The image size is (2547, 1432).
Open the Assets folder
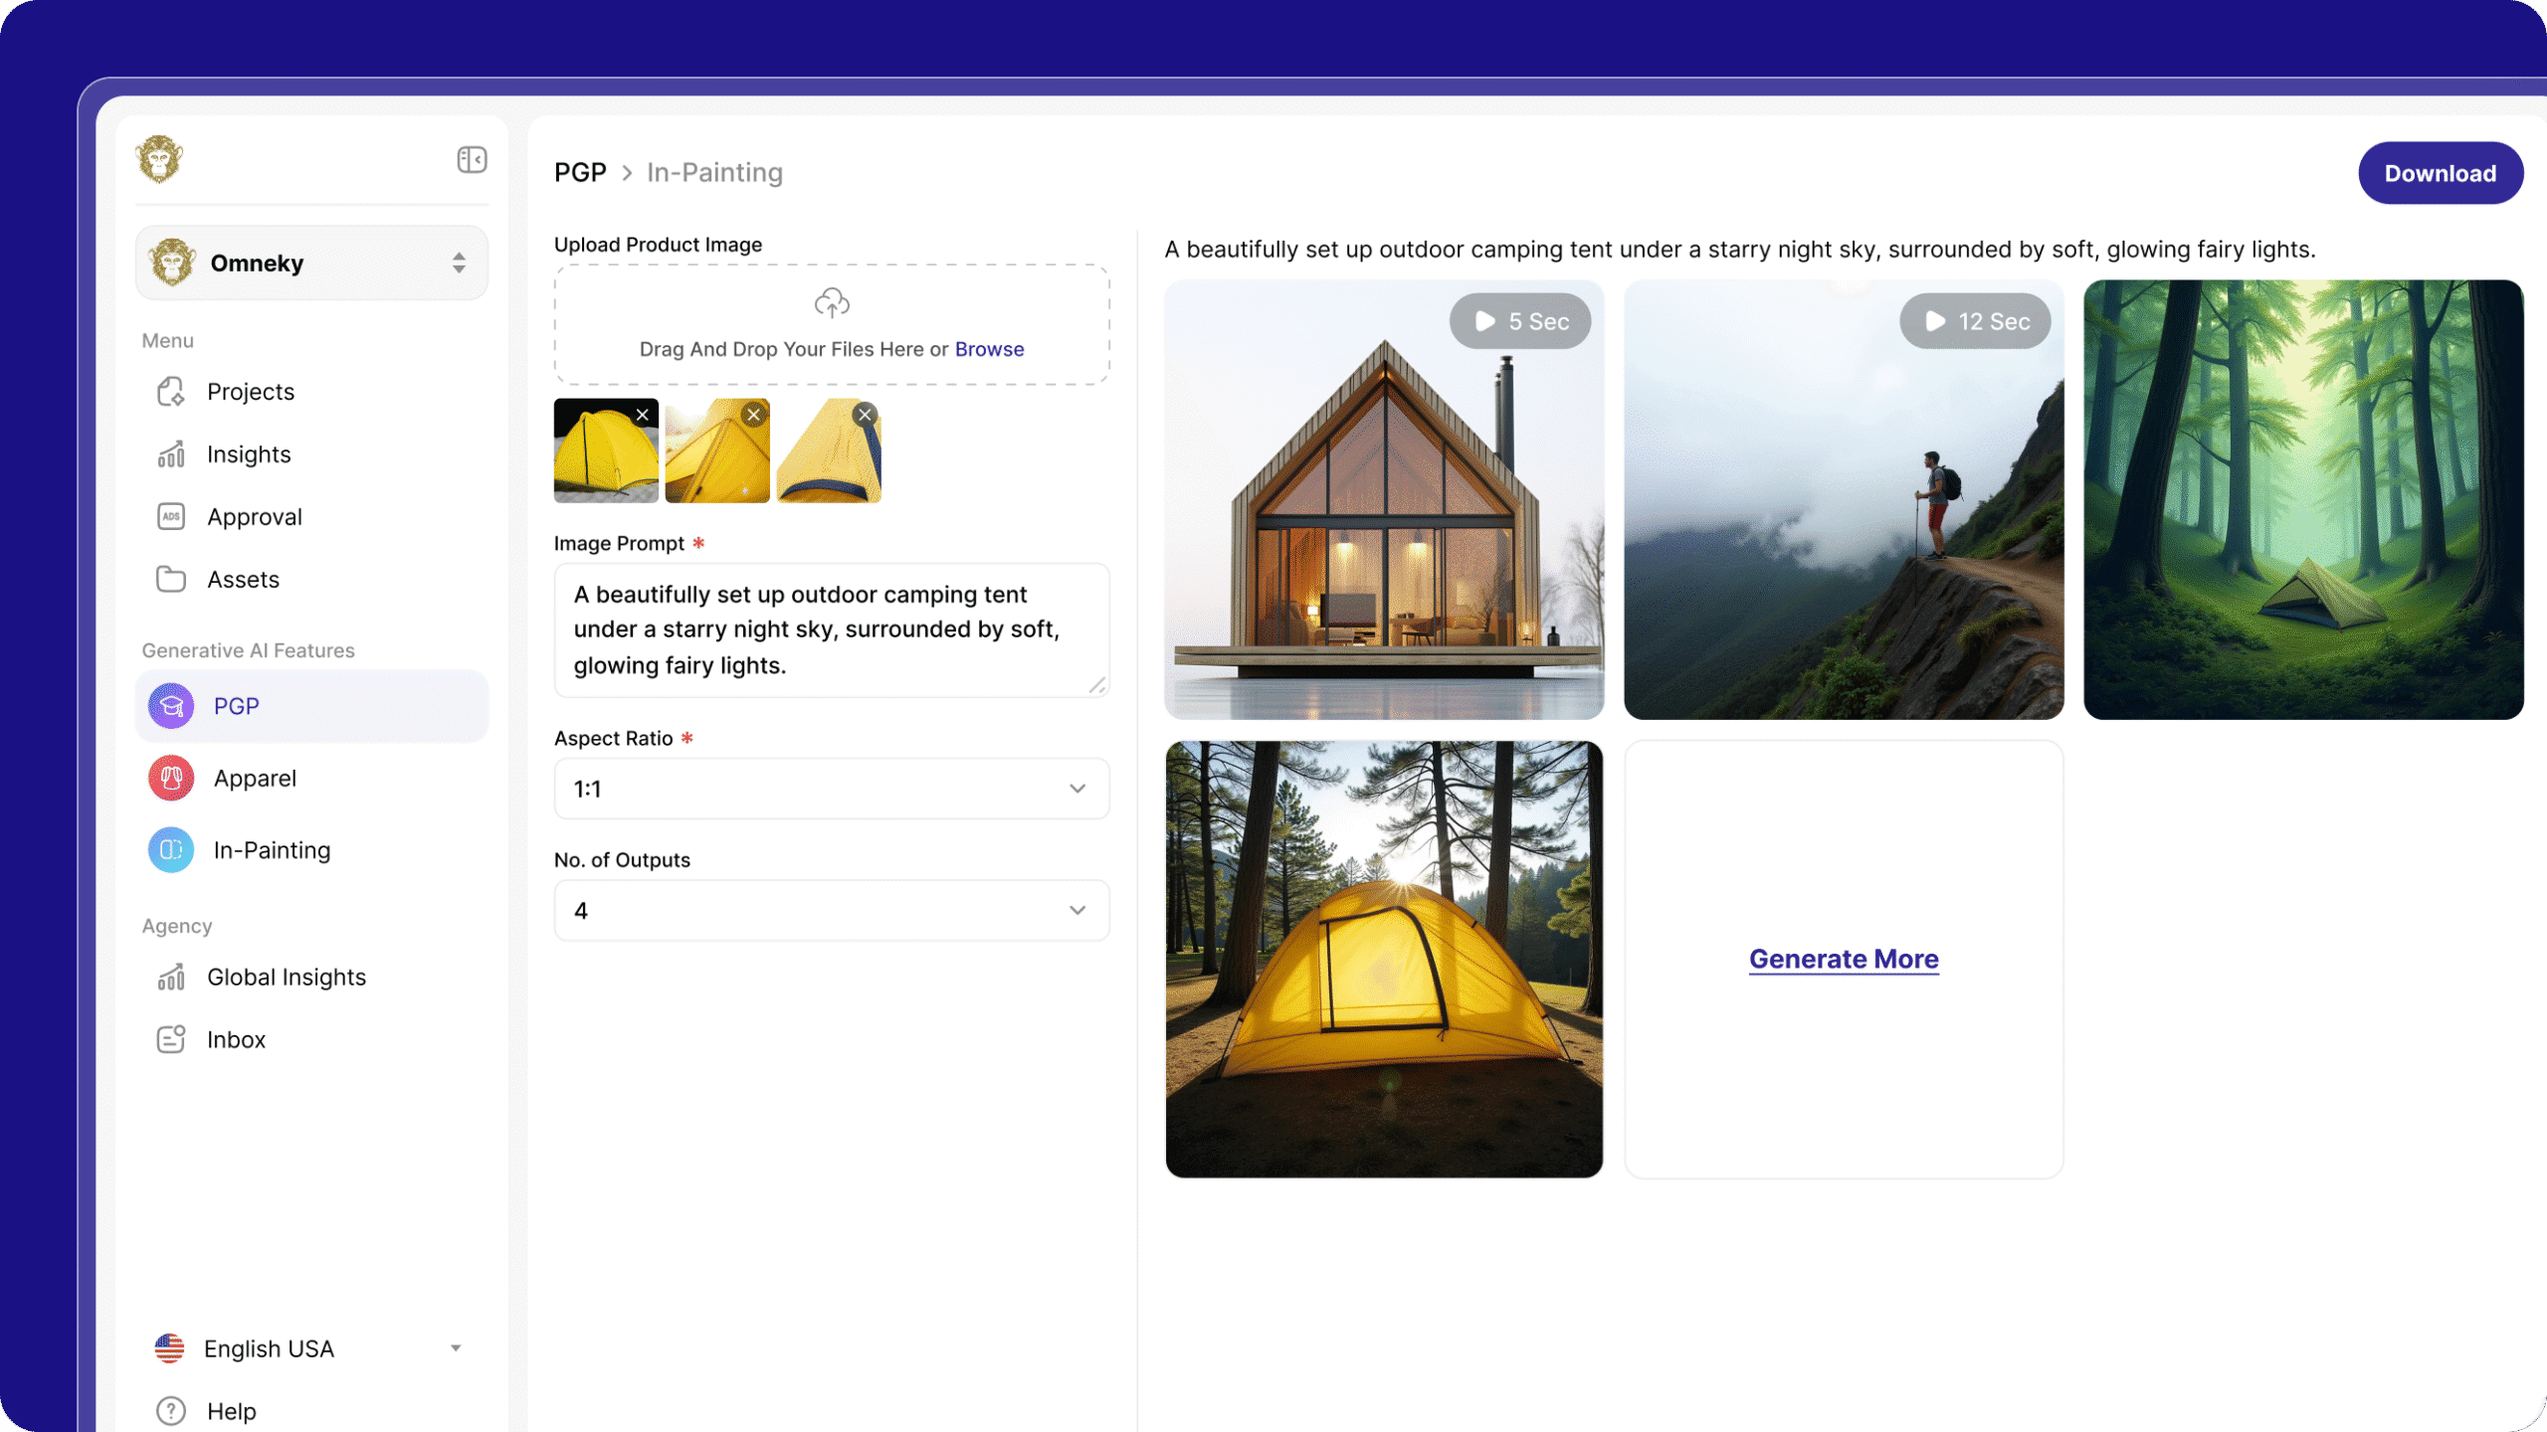click(243, 580)
